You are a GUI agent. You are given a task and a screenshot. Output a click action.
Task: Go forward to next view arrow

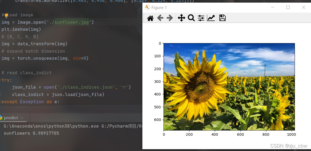(x=170, y=18)
